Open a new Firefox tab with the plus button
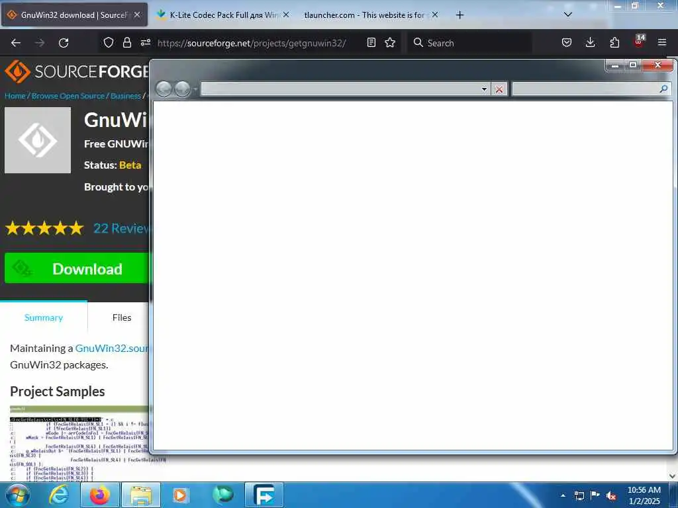This screenshot has height=508, width=678. (460, 15)
